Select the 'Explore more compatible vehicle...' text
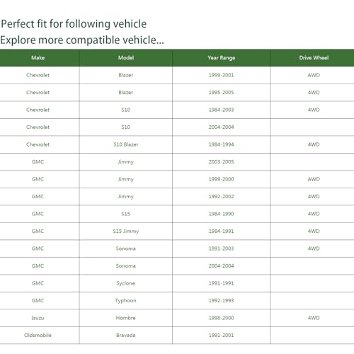Viewport: 354px width, 354px height. 82,40
